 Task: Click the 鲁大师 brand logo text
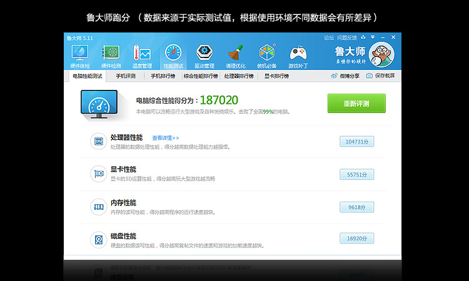click(350, 51)
